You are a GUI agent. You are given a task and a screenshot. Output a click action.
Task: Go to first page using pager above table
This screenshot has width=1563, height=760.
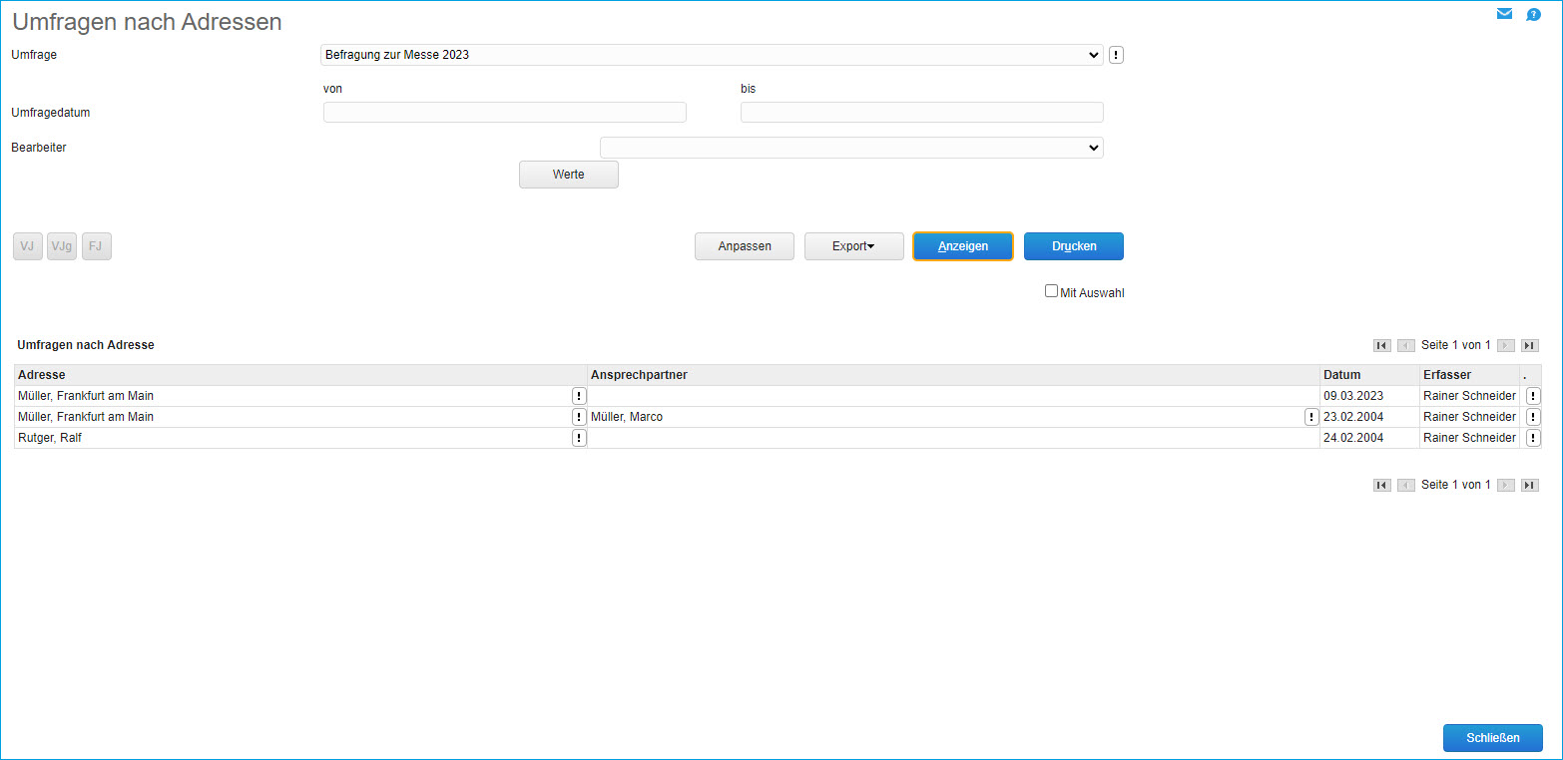click(1382, 345)
